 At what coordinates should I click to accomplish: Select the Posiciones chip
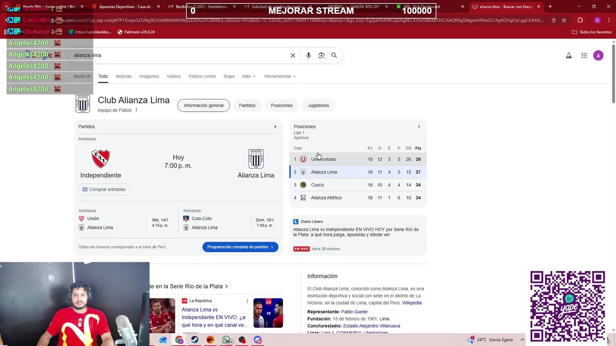click(x=282, y=105)
